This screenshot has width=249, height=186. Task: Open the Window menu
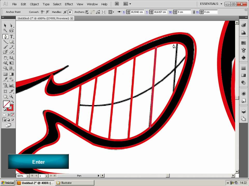(92, 4)
